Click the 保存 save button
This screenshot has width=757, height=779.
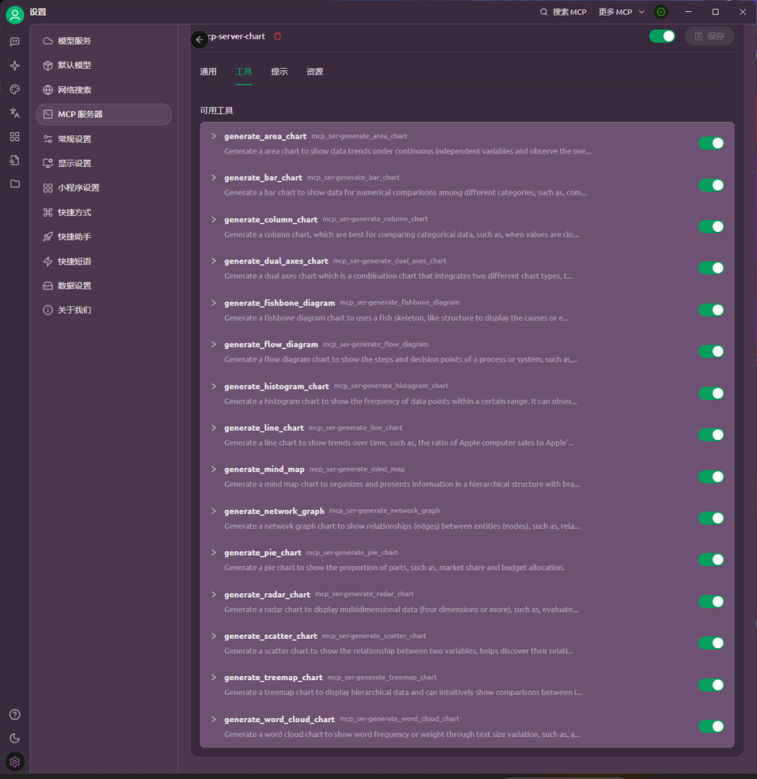pos(710,36)
